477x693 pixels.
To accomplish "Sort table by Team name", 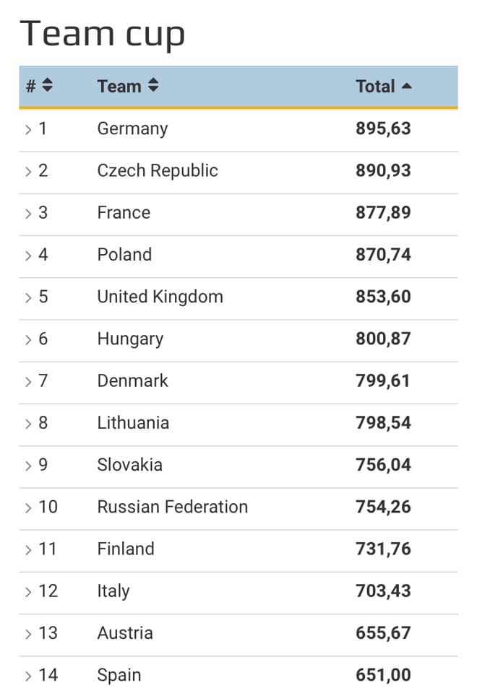I will tap(152, 86).
